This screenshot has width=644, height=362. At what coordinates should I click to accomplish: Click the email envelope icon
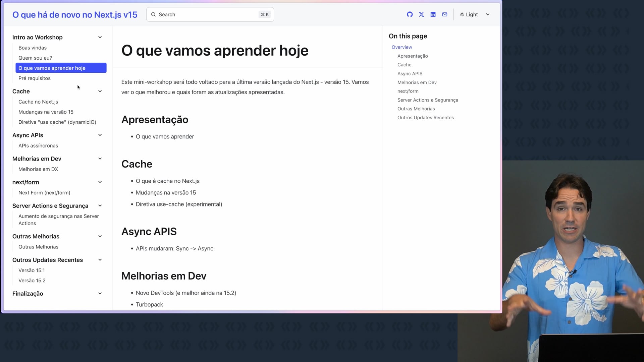pos(445,14)
